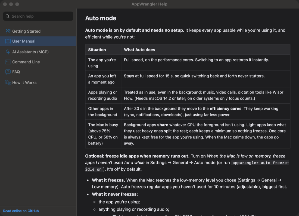This screenshot has width=299, height=216.
Task: Click 'Auto mode is on by default' sentence
Action: pos(135,30)
